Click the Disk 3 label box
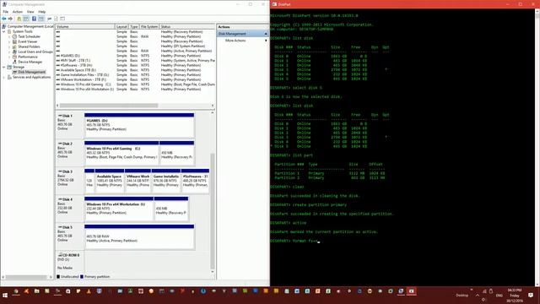 [69, 181]
